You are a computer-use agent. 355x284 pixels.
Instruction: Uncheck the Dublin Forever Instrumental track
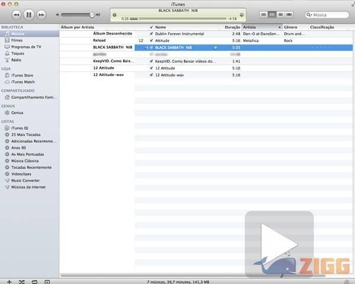[x=151, y=34]
